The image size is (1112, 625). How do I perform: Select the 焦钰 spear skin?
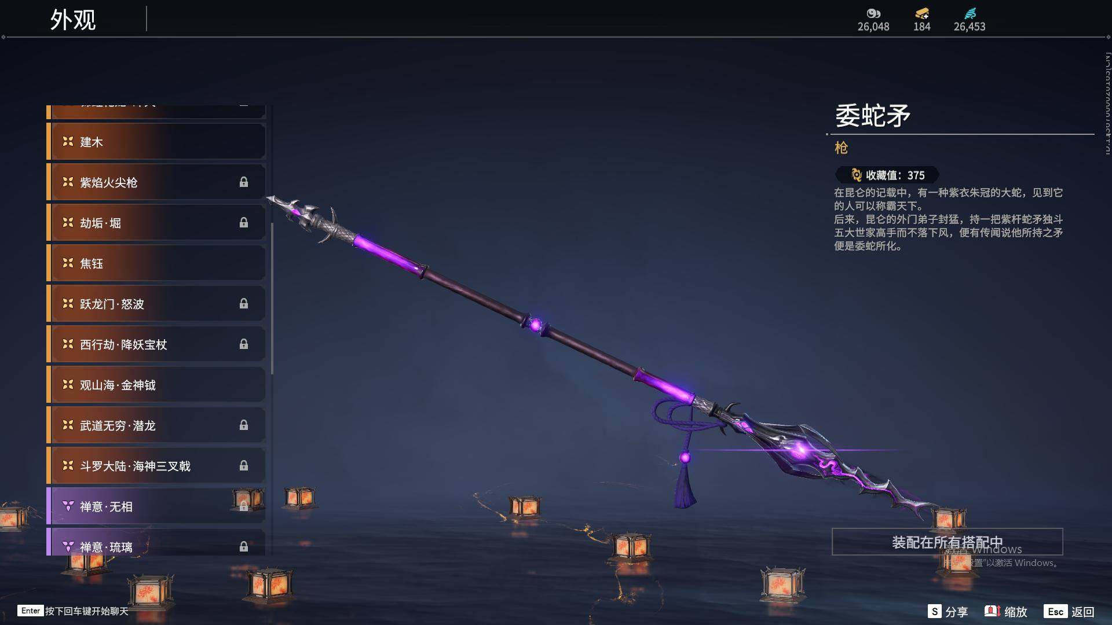click(156, 263)
